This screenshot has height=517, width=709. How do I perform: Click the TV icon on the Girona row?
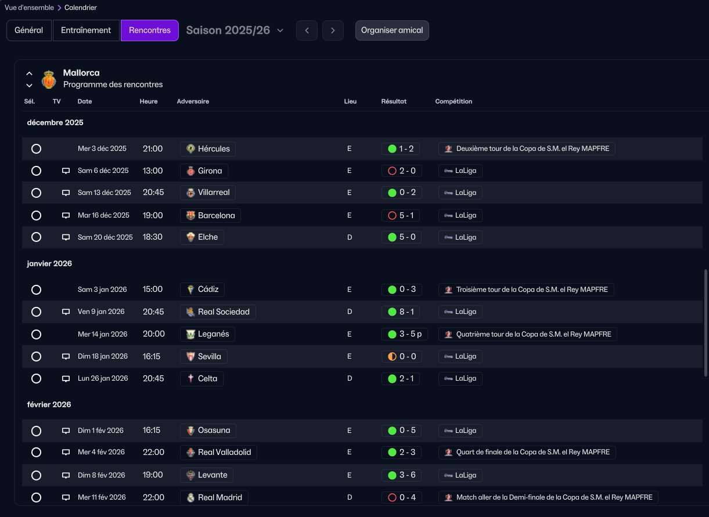(x=66, y=171)
